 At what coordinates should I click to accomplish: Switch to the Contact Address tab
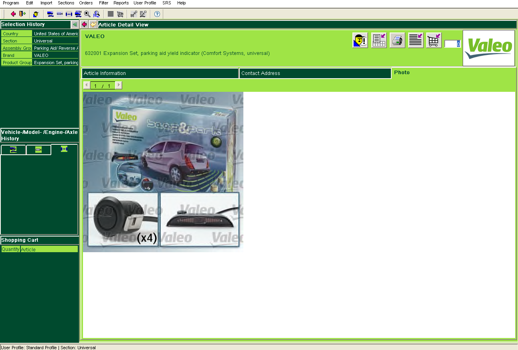click(315, 73)
